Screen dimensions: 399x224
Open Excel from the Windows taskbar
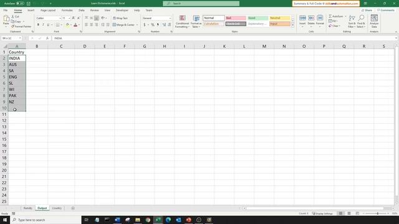coord(158,220)
